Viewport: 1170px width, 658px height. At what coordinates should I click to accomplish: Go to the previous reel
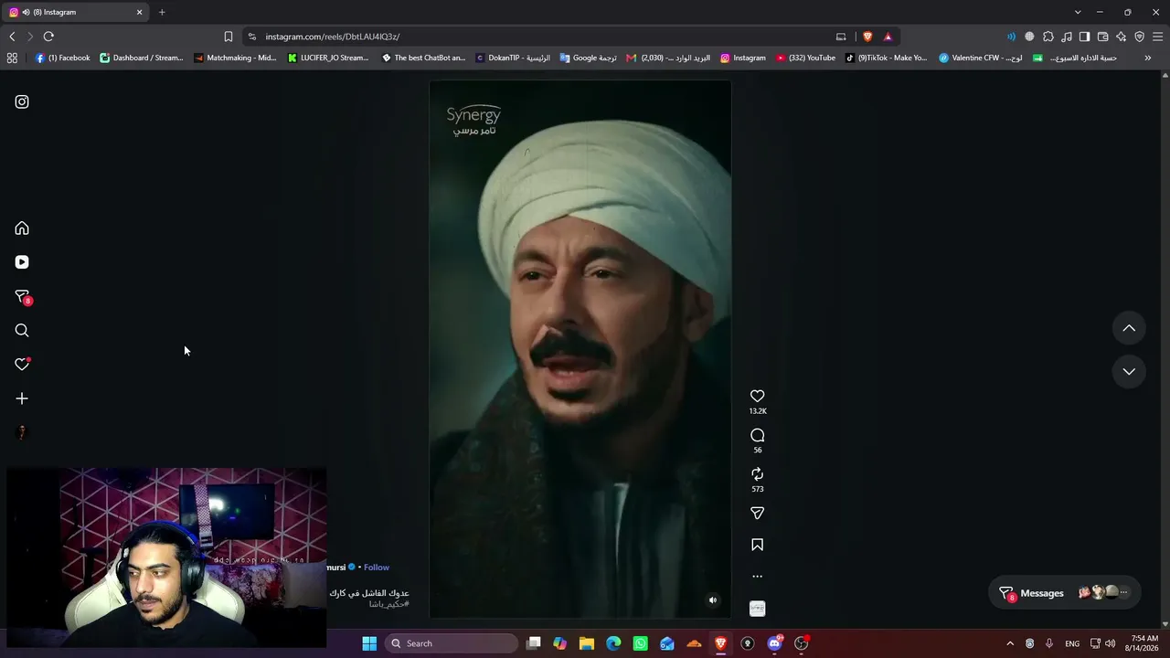[x=1129, y=328]
